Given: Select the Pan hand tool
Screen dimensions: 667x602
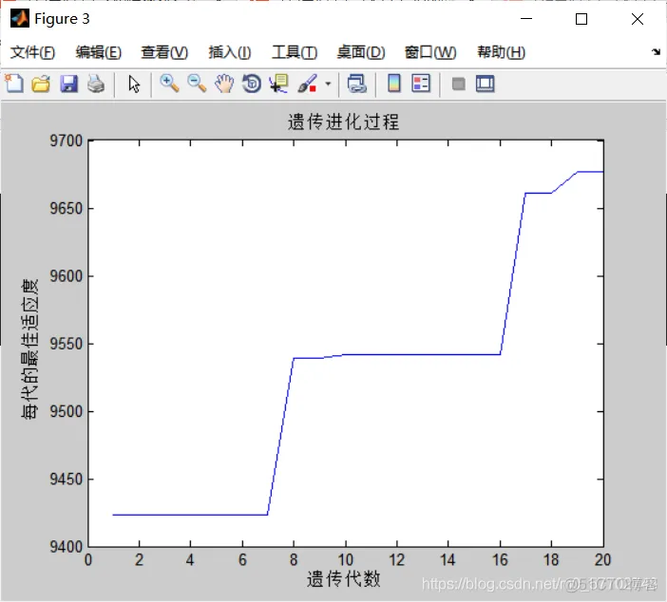Looking at the screenshot, I should point(224,84).
